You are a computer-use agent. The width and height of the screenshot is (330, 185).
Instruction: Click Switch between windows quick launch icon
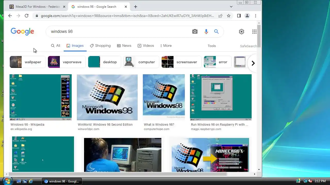(x=24, y=181)
